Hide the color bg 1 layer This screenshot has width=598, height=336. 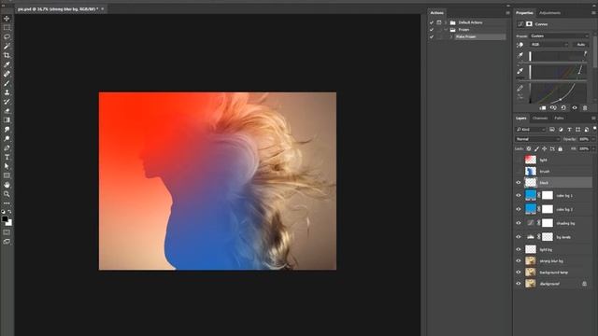point(519,195)
